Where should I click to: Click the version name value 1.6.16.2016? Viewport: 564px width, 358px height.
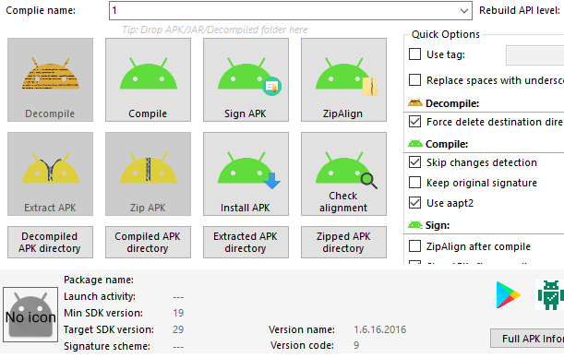379,329
